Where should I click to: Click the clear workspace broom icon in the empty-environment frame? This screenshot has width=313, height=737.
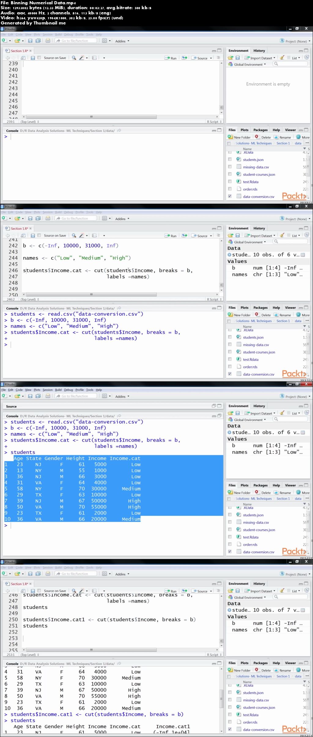pos(282,57)
